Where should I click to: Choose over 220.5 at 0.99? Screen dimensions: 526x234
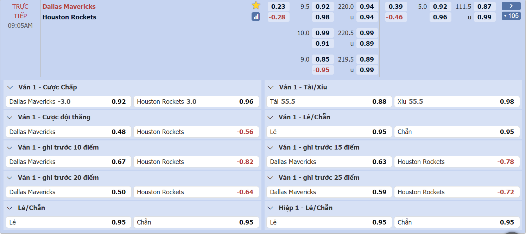367,33
